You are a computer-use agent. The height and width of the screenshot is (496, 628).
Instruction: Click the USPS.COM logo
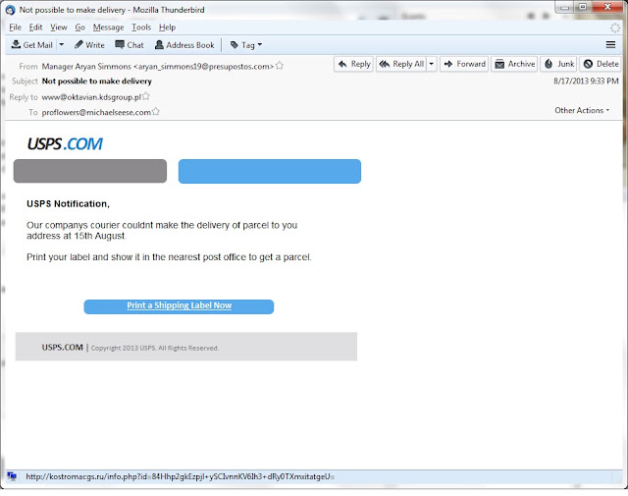65,143
